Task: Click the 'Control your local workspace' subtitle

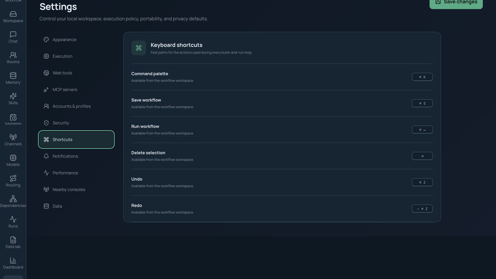Action: [124, 19]
